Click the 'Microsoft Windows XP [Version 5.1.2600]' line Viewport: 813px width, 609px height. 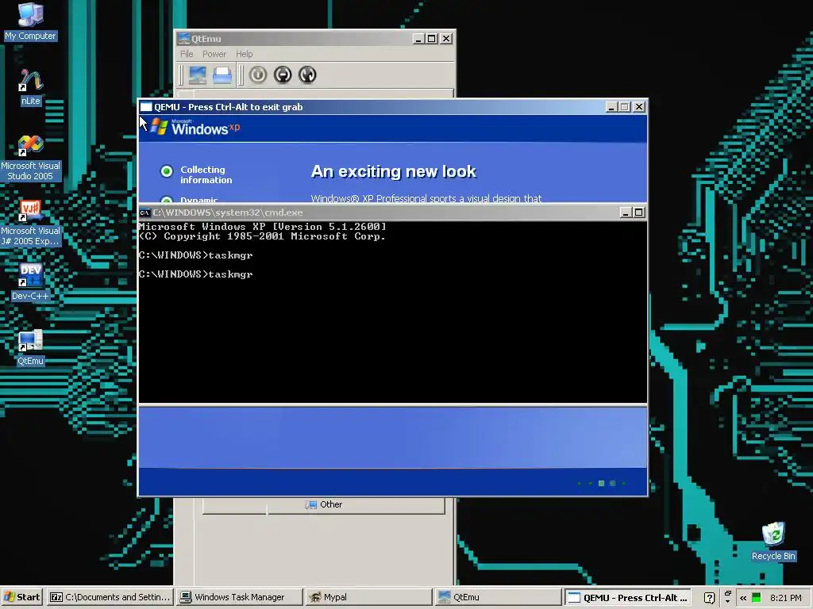262,227
